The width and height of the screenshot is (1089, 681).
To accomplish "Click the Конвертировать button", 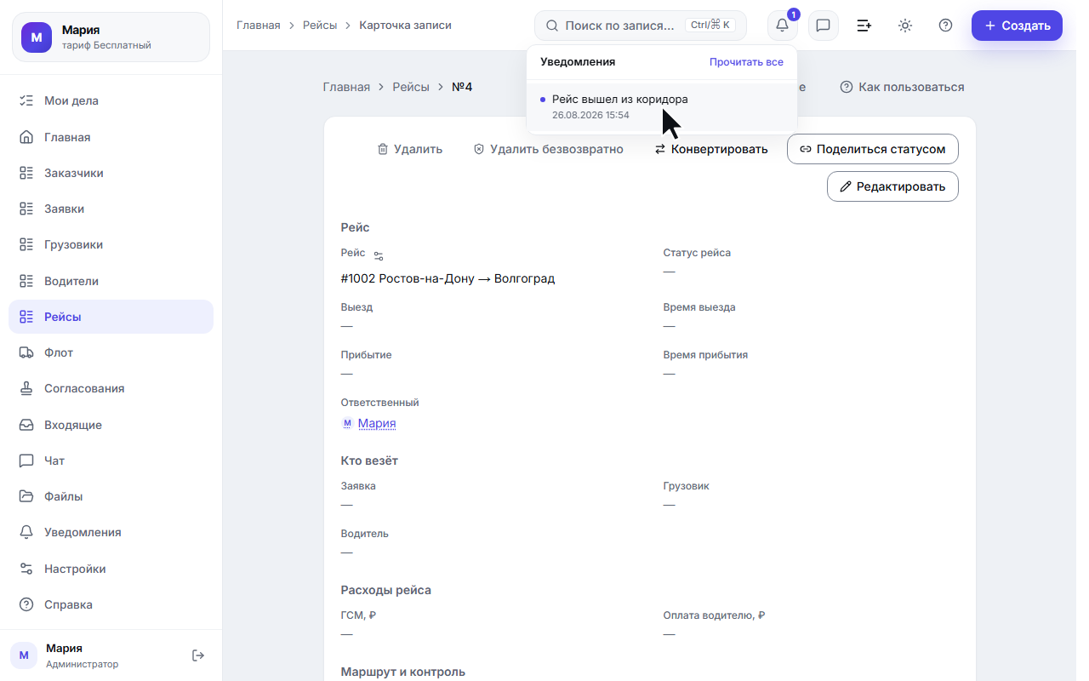I will pos(711,149).
